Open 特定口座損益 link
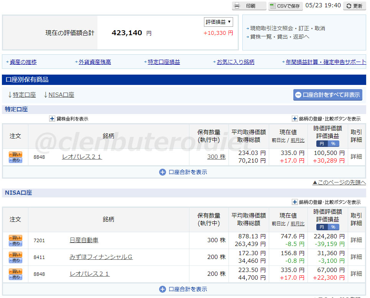 tap(164, 62)
